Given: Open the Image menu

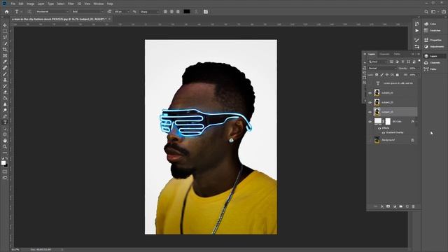Looking at the screenshot, I should click(30, 3).
